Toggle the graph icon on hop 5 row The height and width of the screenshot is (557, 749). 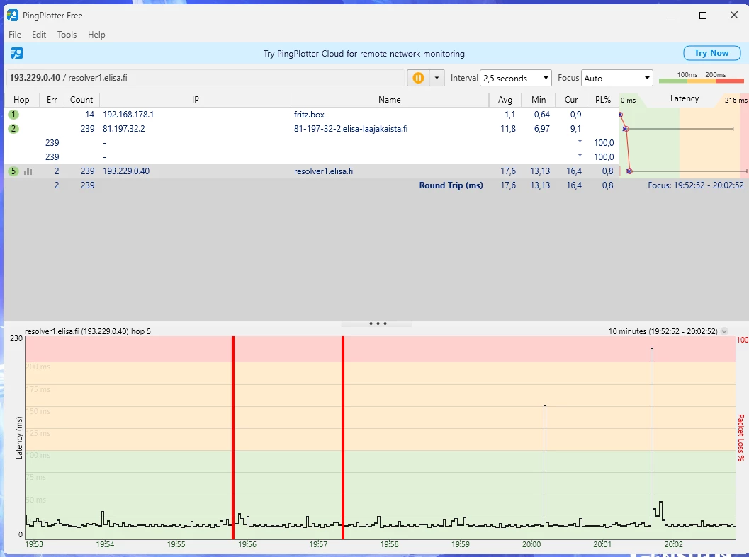click(x=28, y=171)
